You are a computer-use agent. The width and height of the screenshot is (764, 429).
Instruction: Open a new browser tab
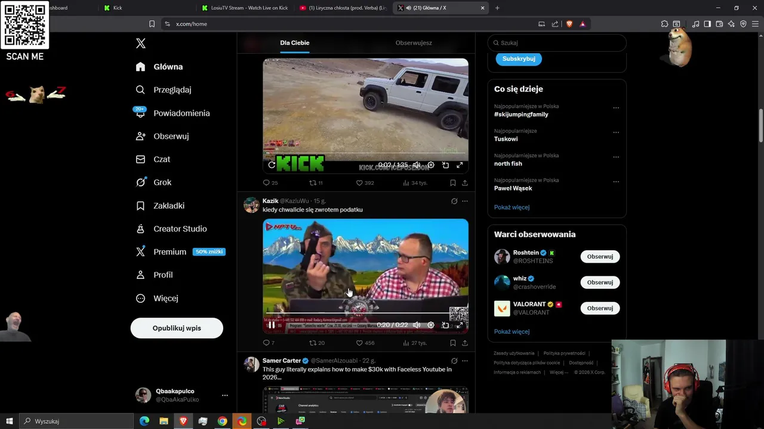[497, 8]
